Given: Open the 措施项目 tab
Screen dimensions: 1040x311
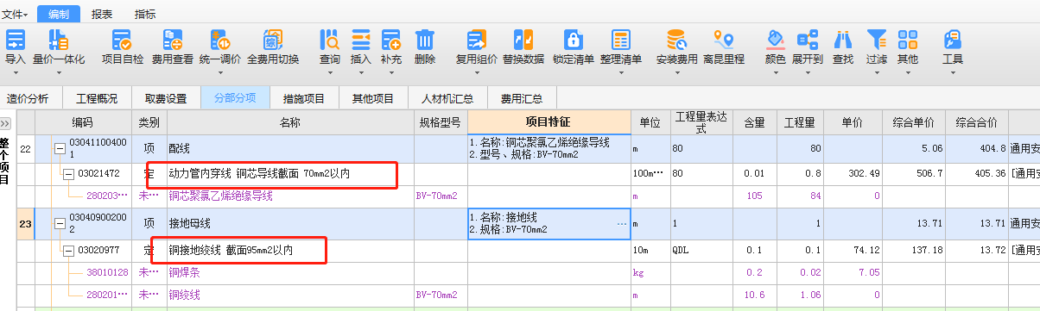Looking at the screenshot, I should 304,97.
